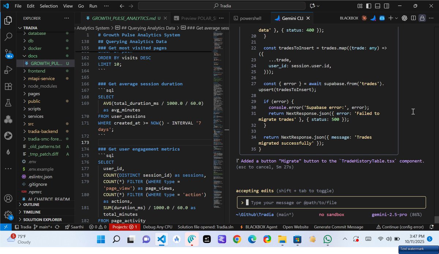
Task: Open File Explorer from the taskbar
Action: pyautogui.click(x=282, y=239)
